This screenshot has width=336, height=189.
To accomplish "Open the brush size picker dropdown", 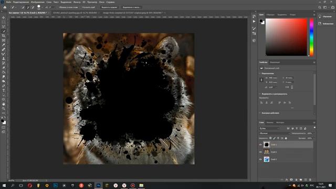I will click(x=42, y=7).
